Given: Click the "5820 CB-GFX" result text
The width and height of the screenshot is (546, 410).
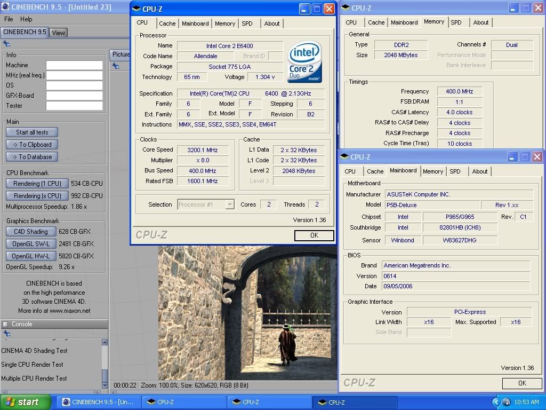Looking at the screenshot, I should tap(76, 256).
